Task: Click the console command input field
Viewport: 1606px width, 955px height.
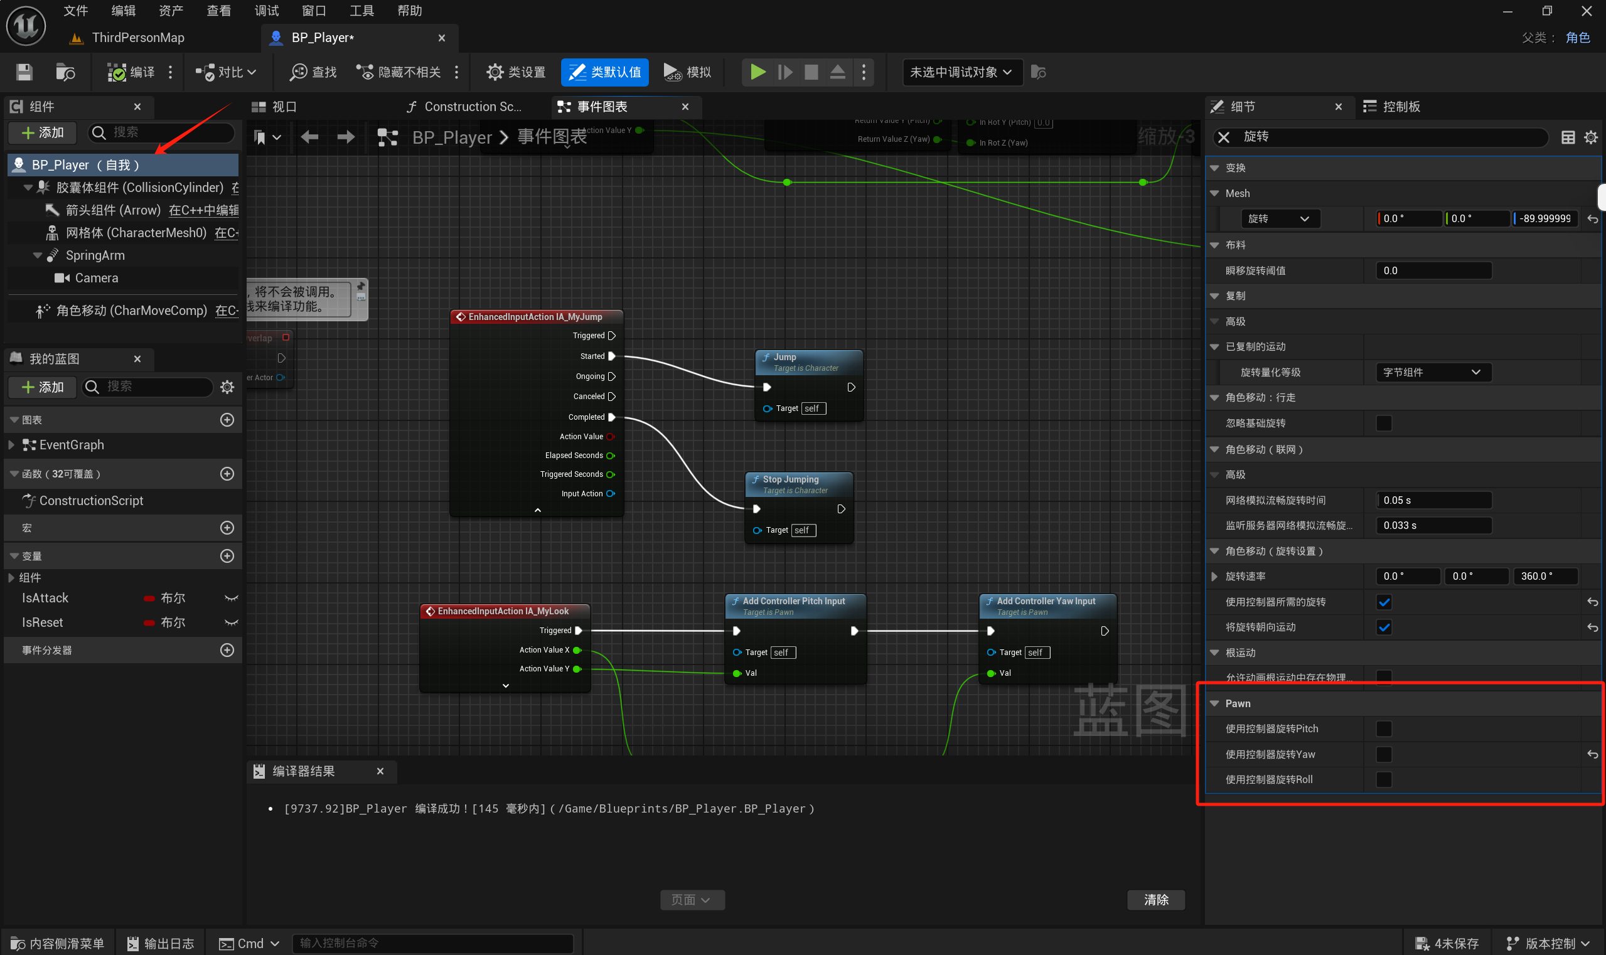Action: (x=432, y=943)
